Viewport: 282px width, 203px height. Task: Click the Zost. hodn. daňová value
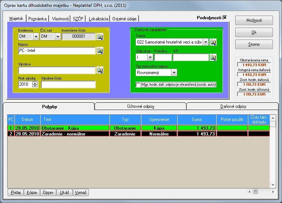point(254,85)
